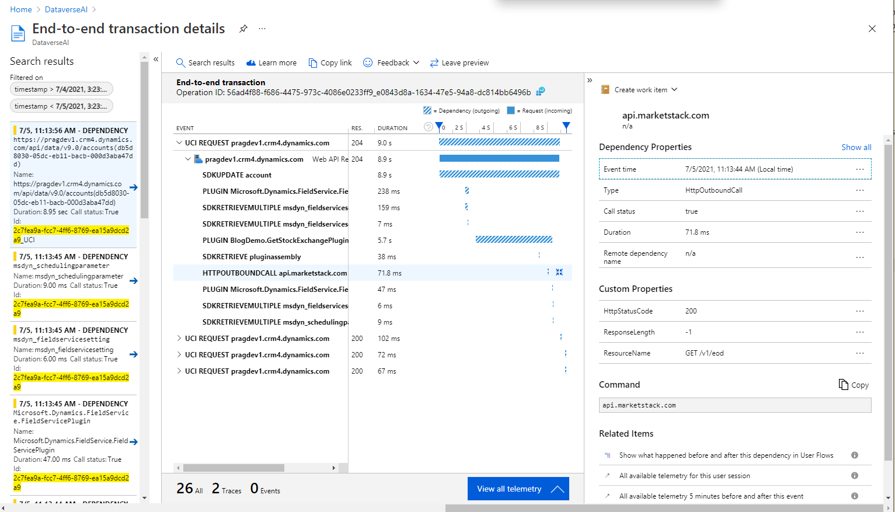Open Learn more in toolbar
The height and width of the screenshot is (512, 895).
[271, 62]
